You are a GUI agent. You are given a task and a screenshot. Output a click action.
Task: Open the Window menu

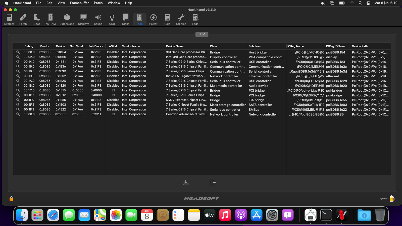pyautogui.click(x=114, y=3)
